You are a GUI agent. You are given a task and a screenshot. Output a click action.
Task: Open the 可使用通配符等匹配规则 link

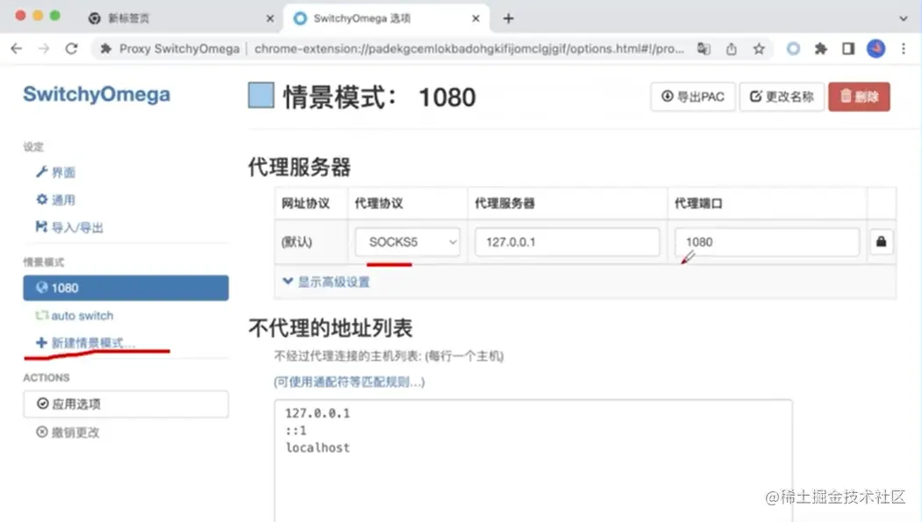[x=349, y=383]
